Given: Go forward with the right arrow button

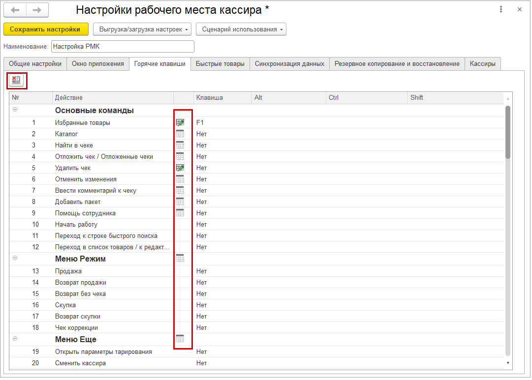Looking at the screenshot, I should pos(37,10).
